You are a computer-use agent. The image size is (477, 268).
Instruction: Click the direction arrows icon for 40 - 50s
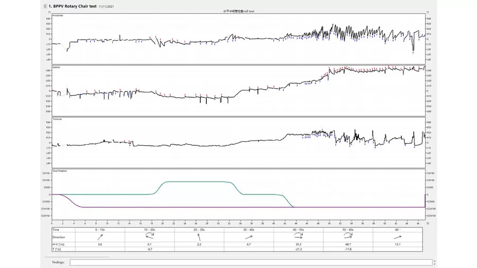click(x=299, y=238)
